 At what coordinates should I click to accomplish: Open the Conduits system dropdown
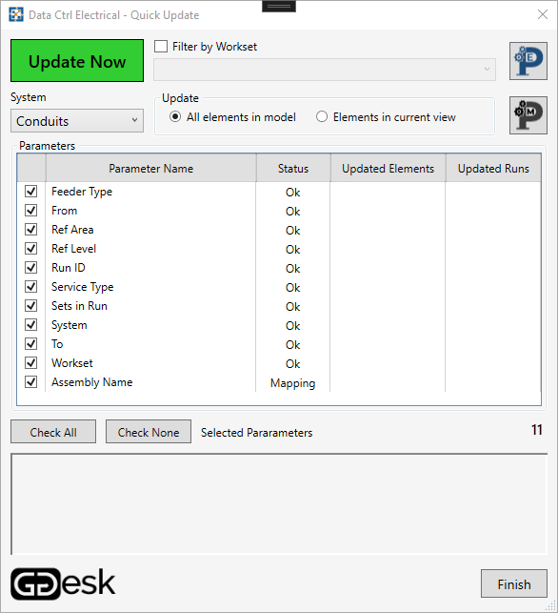click(x=77, y=121)
